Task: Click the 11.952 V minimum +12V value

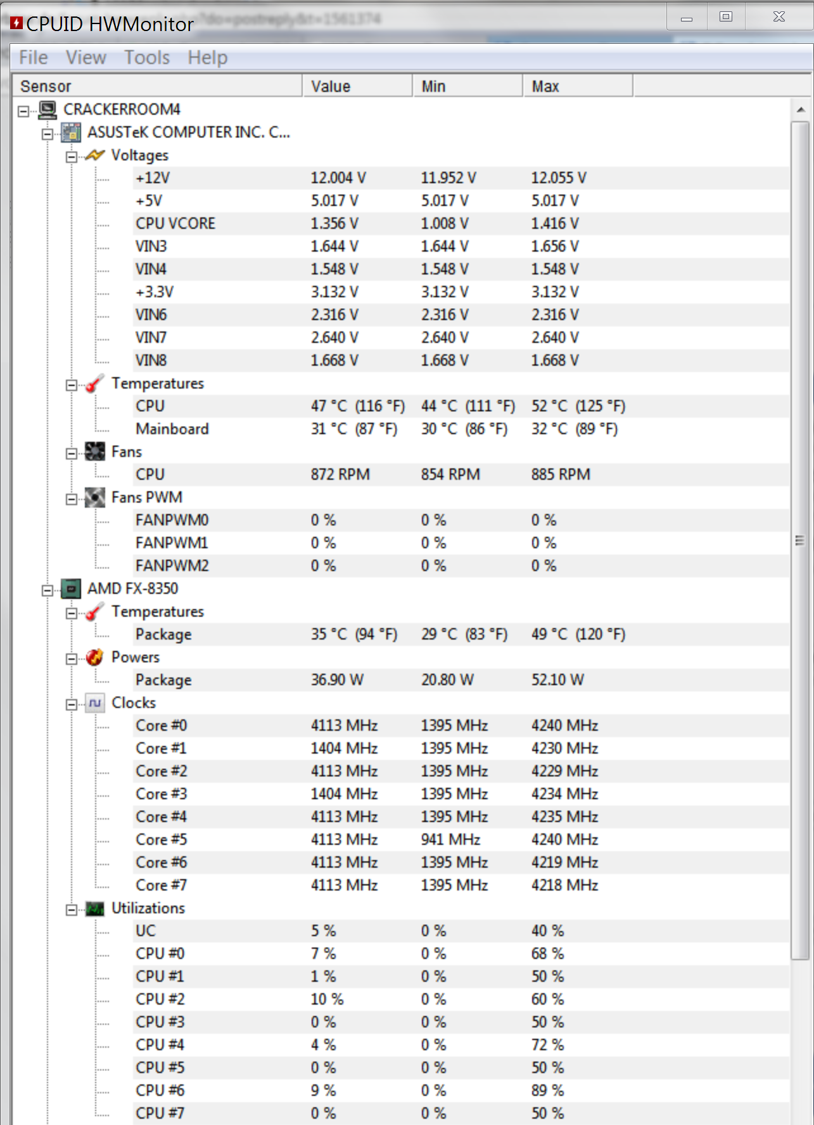Action: pyautogui.click(x=448, y=178)
